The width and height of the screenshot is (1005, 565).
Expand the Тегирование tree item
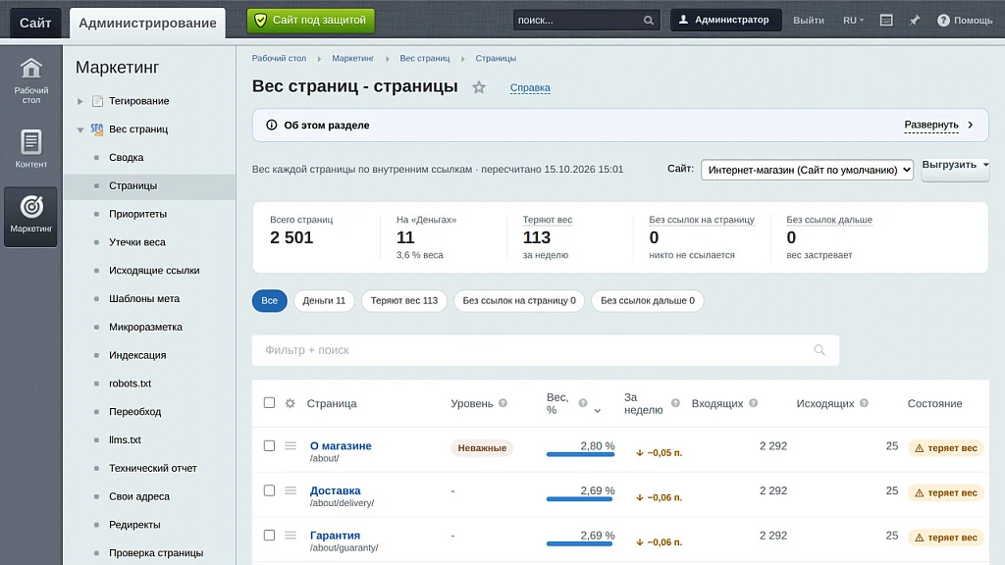[80, 101]
